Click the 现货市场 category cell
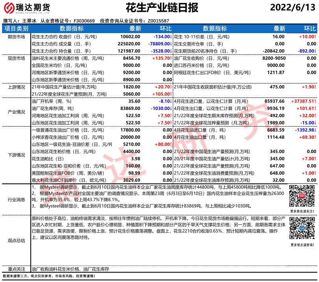This screenshot has height=282, width=319. tap(16, 58)
